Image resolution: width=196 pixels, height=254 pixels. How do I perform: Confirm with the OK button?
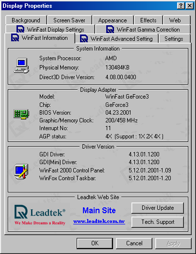[95, 243]
